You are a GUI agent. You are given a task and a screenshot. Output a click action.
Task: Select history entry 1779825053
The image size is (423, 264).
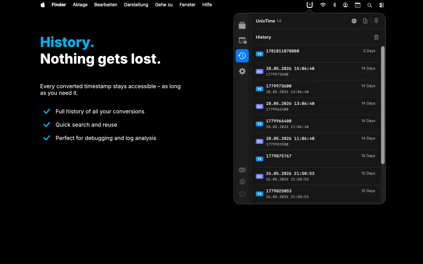(x=279, y=191)
